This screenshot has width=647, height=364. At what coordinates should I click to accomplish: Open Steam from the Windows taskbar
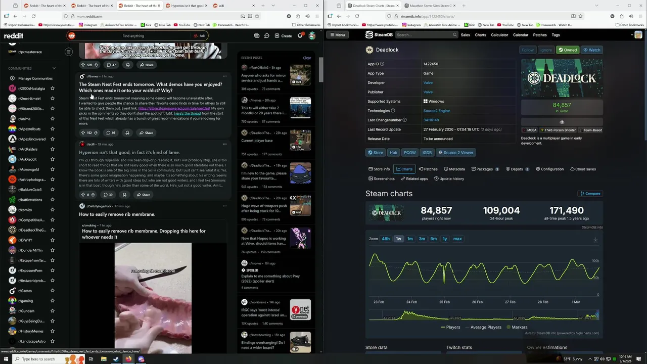click(116, 359)
